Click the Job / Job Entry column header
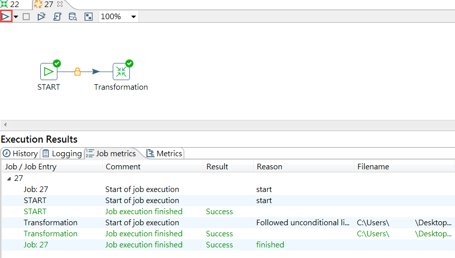Image resolution: width=455 pixels, height=258 pixels. click(x=31, y=167)
